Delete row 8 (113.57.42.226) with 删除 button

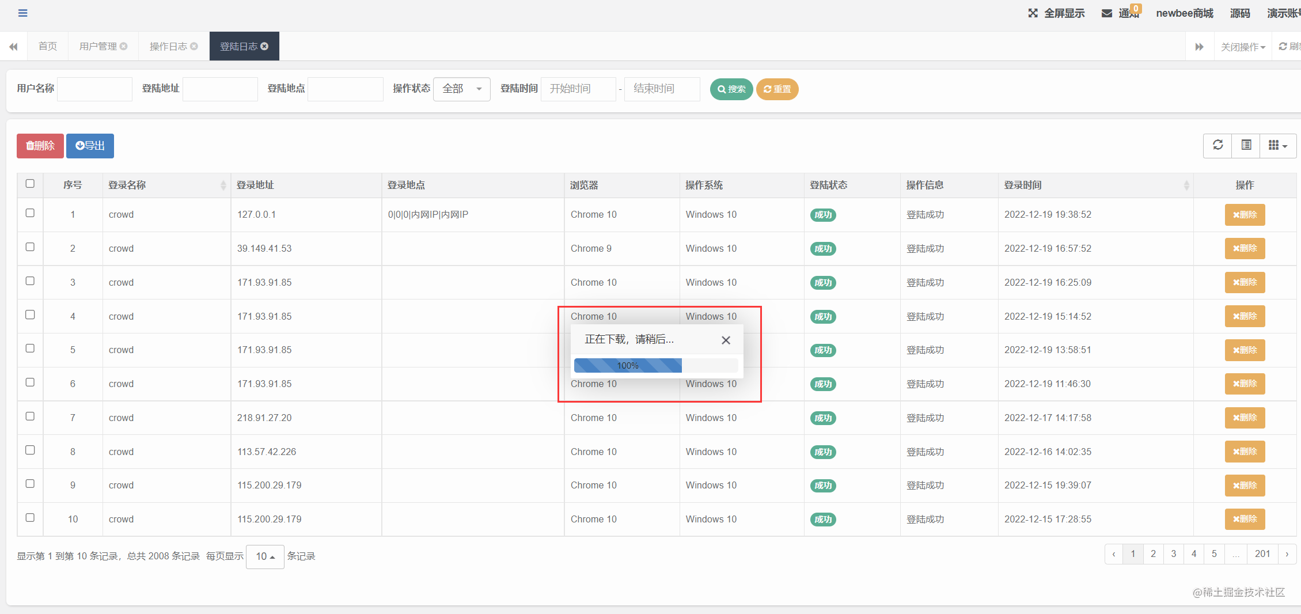coord(1245,452)
